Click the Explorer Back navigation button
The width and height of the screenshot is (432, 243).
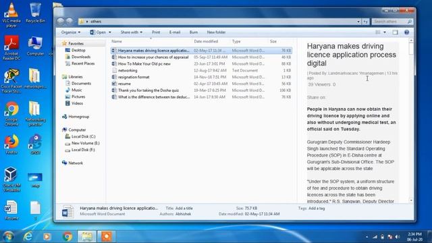coord(61,21)
